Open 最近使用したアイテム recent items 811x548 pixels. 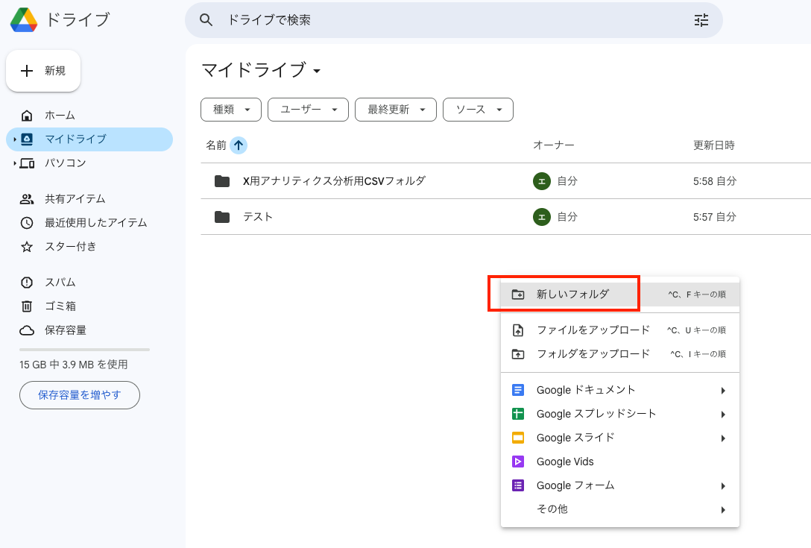95,223
